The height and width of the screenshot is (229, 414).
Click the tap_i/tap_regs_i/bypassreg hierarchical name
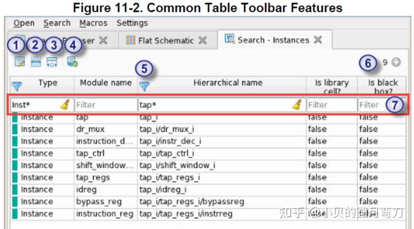coord(192,202)
